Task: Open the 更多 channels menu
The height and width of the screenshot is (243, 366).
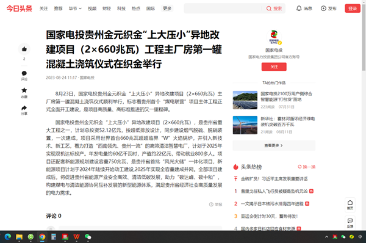Action: click(x=167, y=9)
